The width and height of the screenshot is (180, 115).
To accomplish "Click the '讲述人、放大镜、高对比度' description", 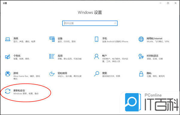I will pyautogui.click(x=70, y=76).
